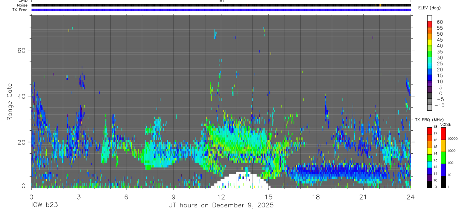Click the 'TX Freq' row label at top left

(20, 9)
